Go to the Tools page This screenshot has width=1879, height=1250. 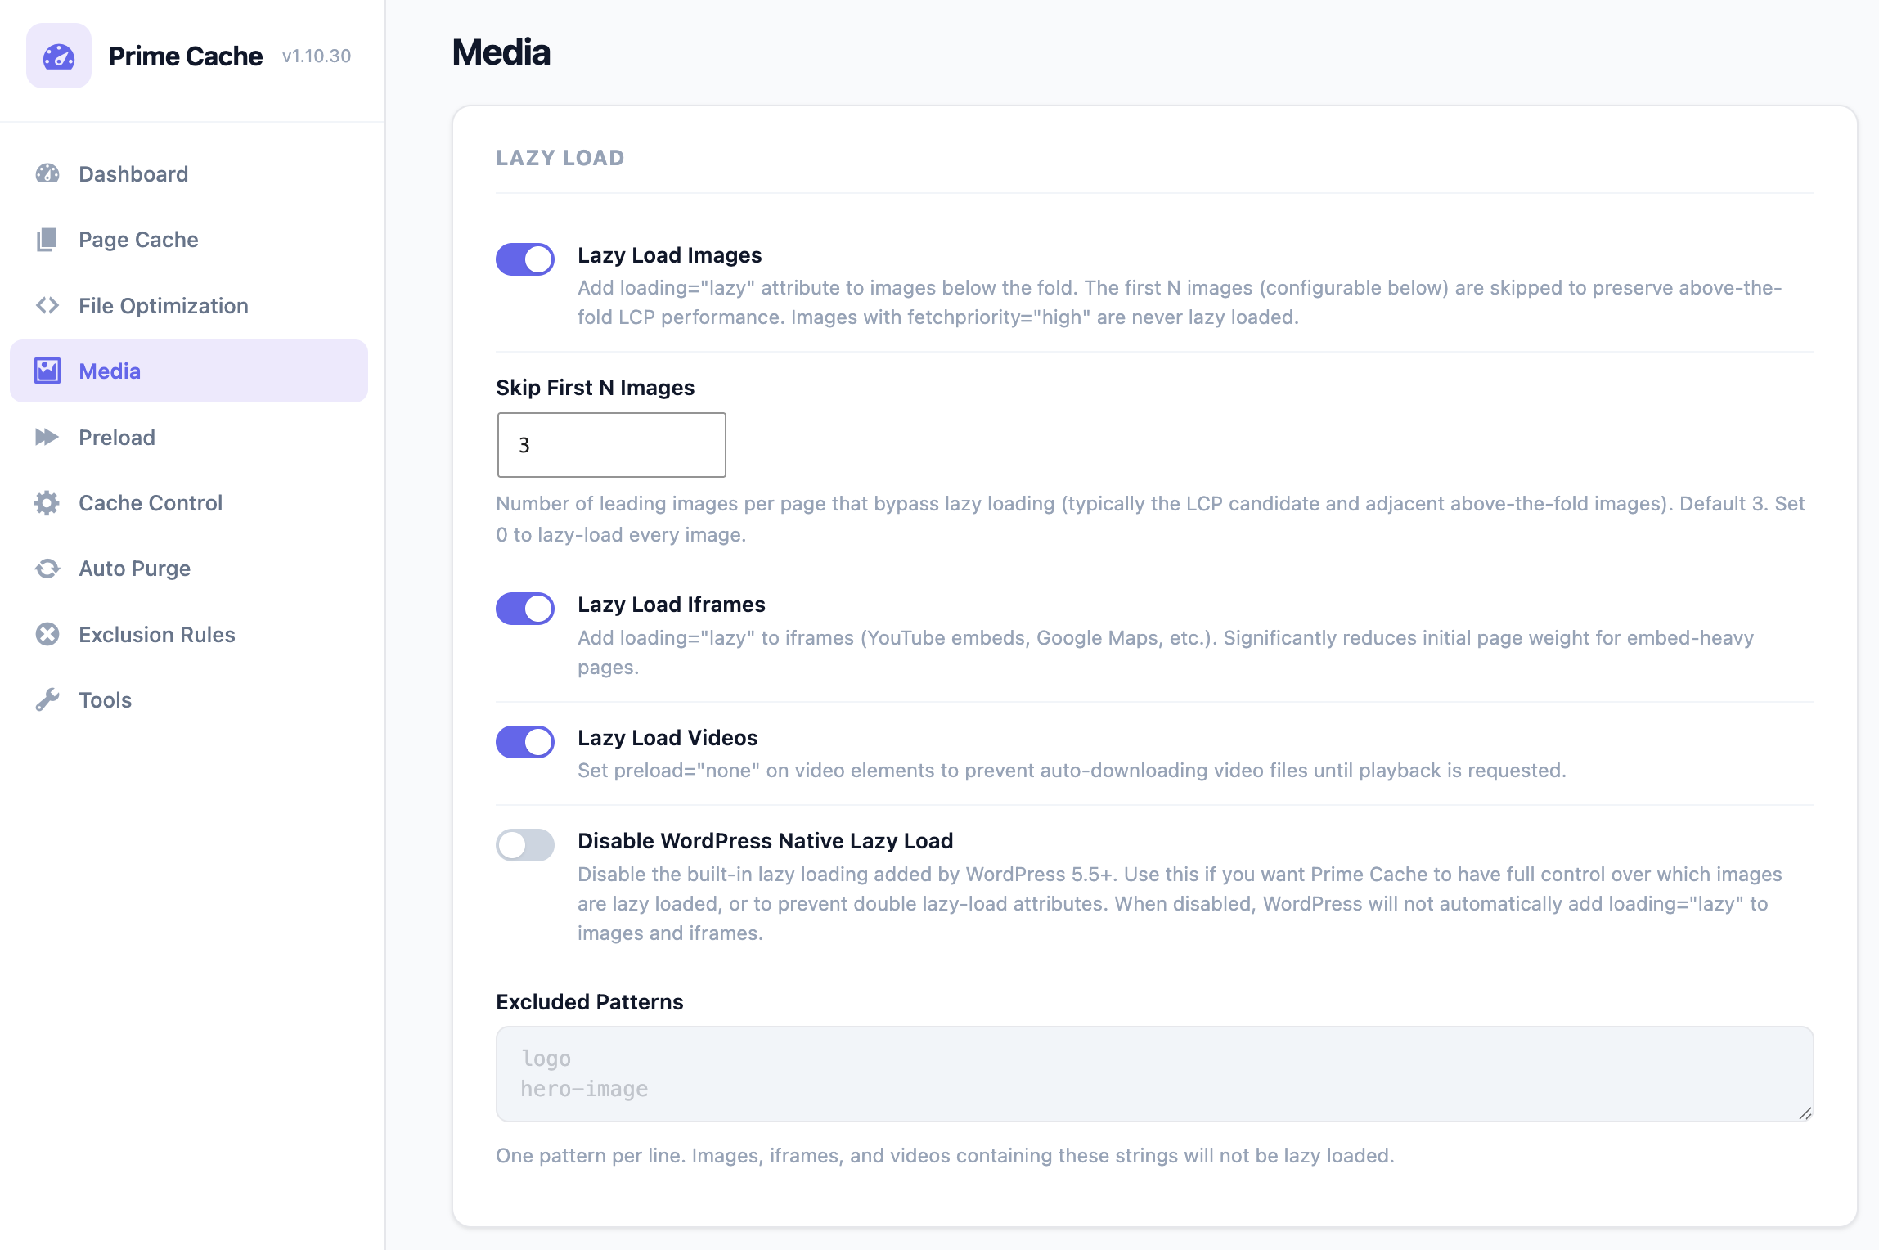189,699
